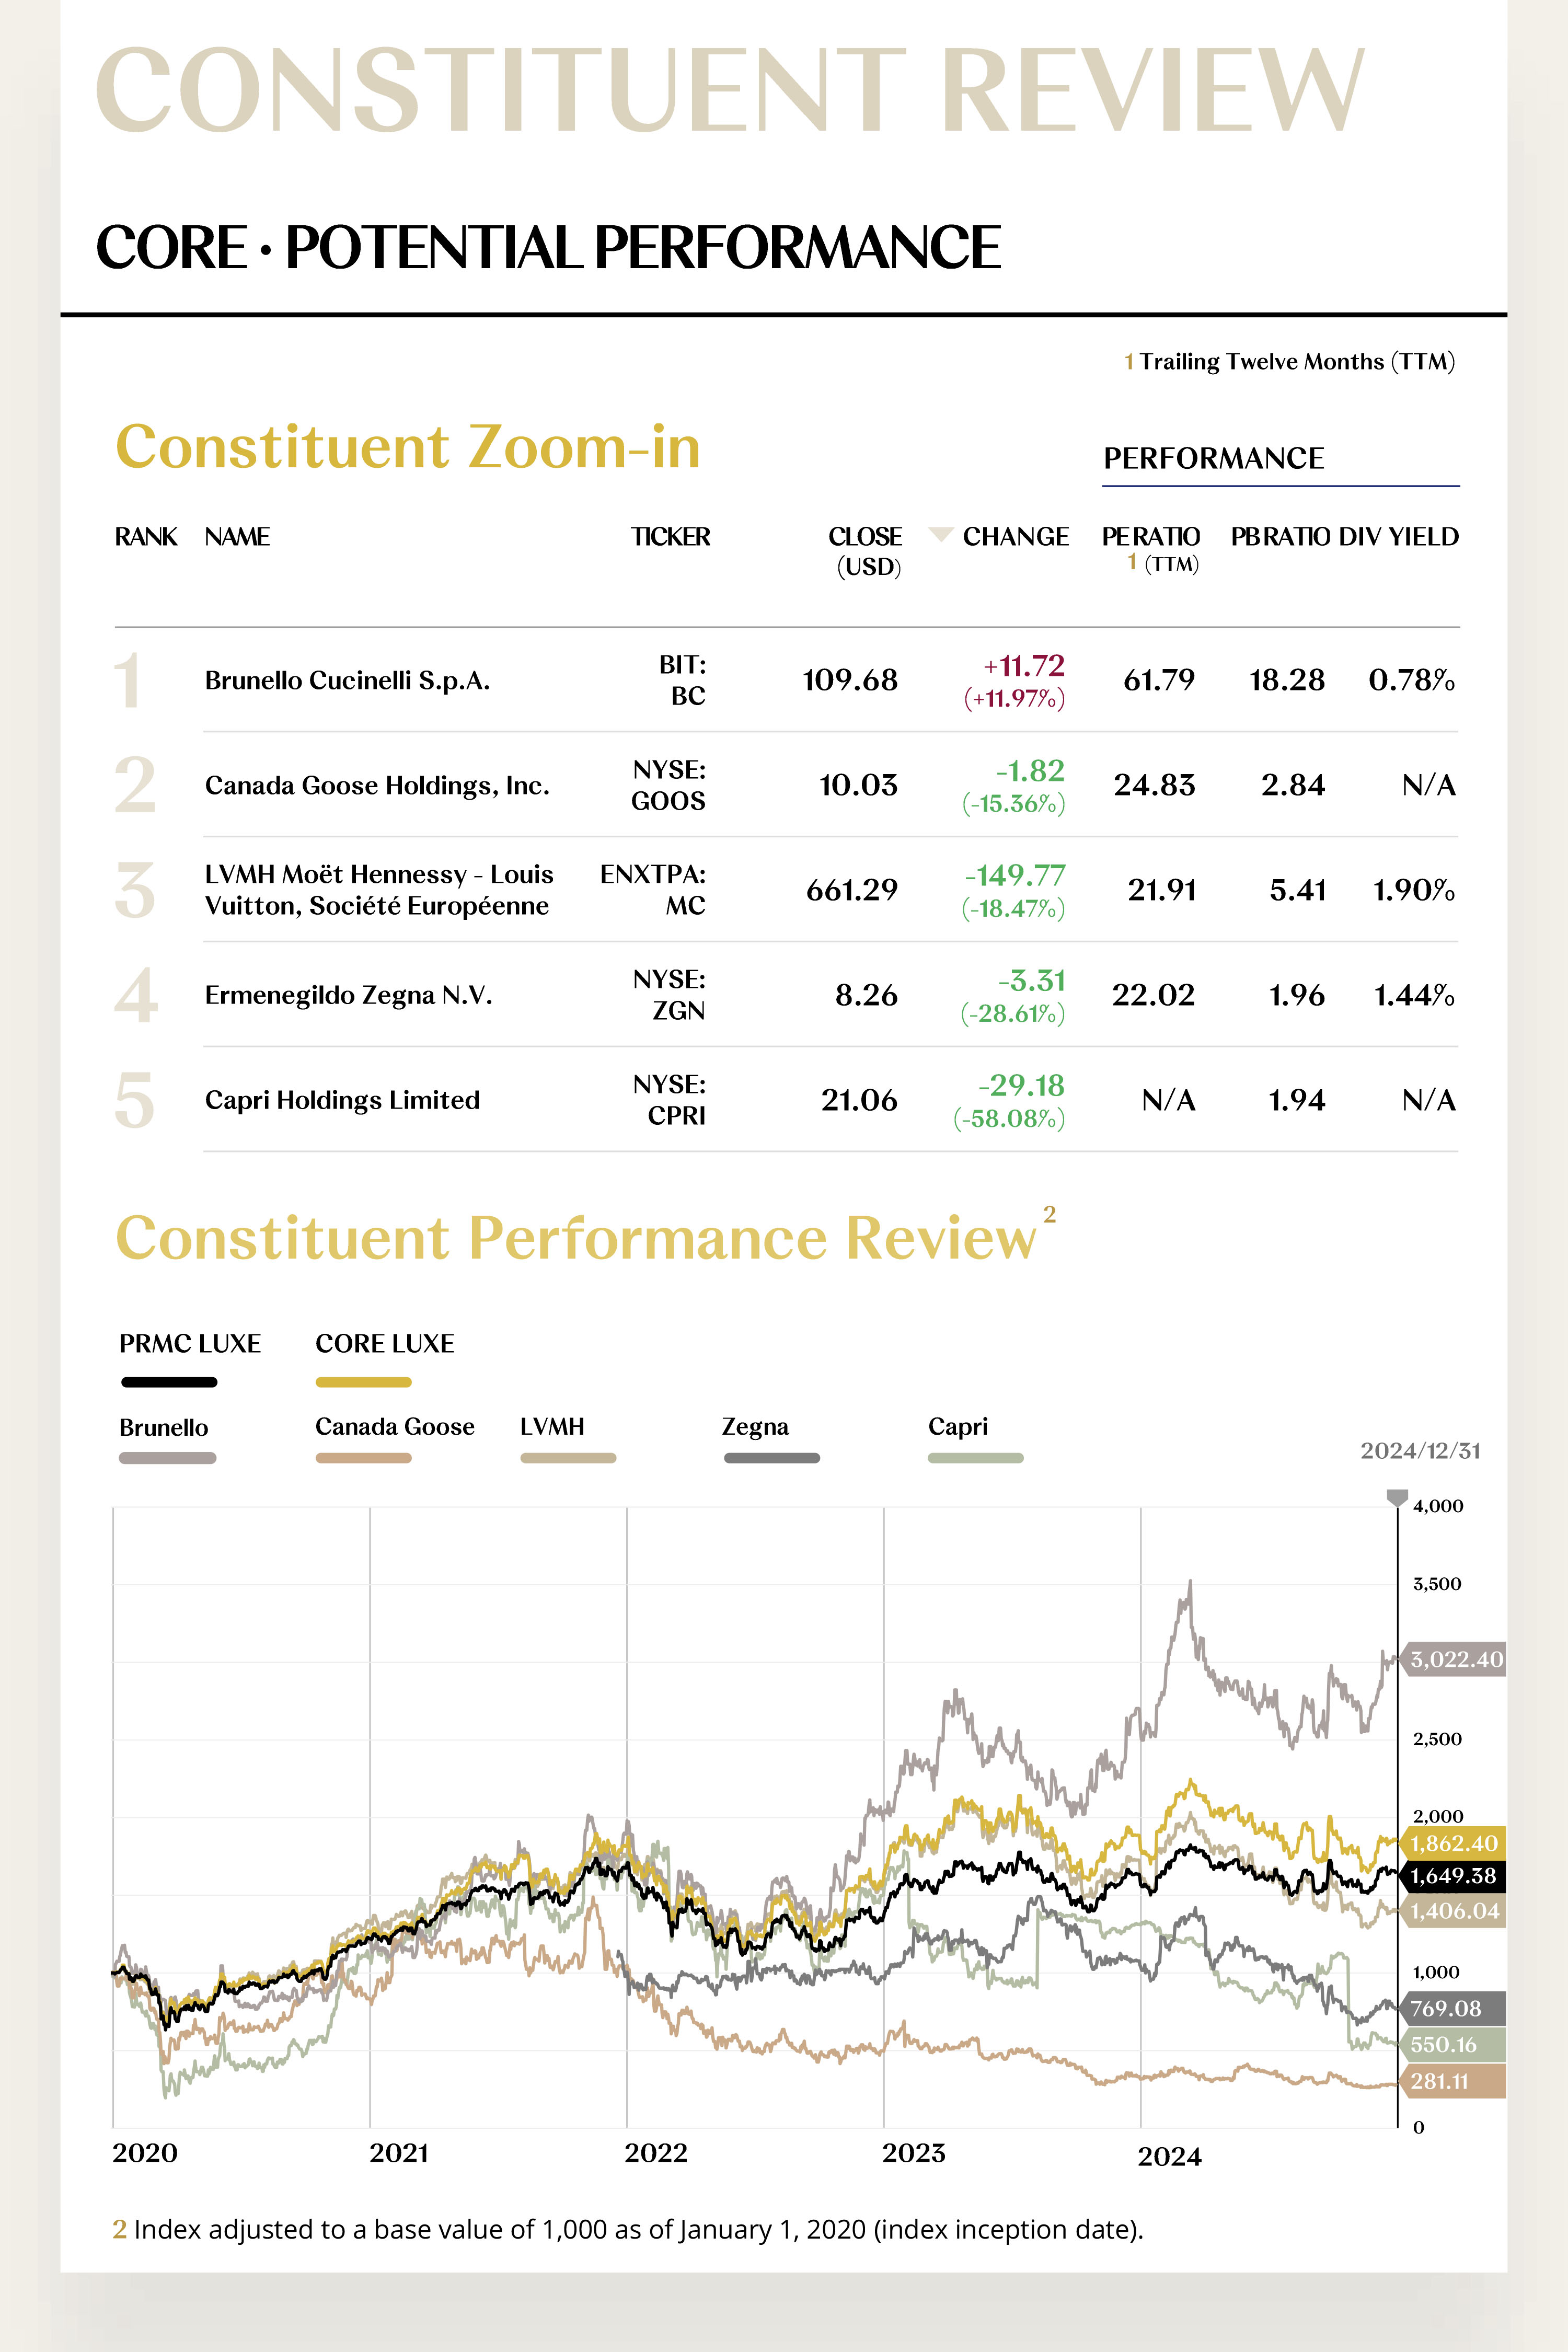Viewport: 1568px width, 2352px height.
Task: Click the PE RATIO column header
Action: pos(1150,537)
